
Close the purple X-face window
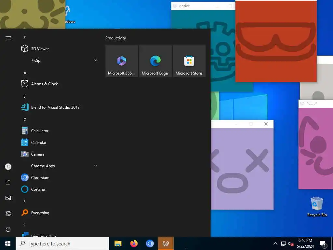click(266, 124)
